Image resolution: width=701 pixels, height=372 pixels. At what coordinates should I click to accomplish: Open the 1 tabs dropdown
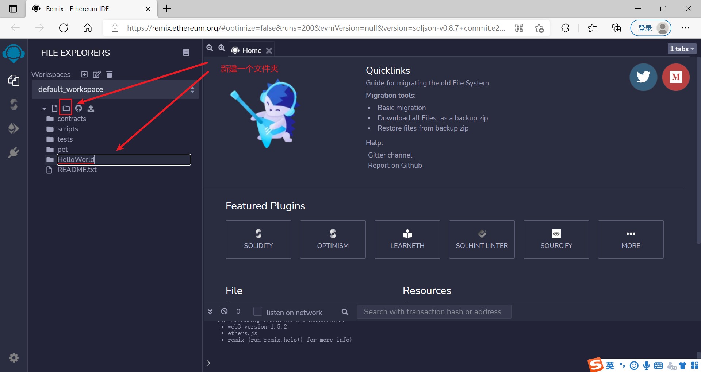click(x=682, y=49)
